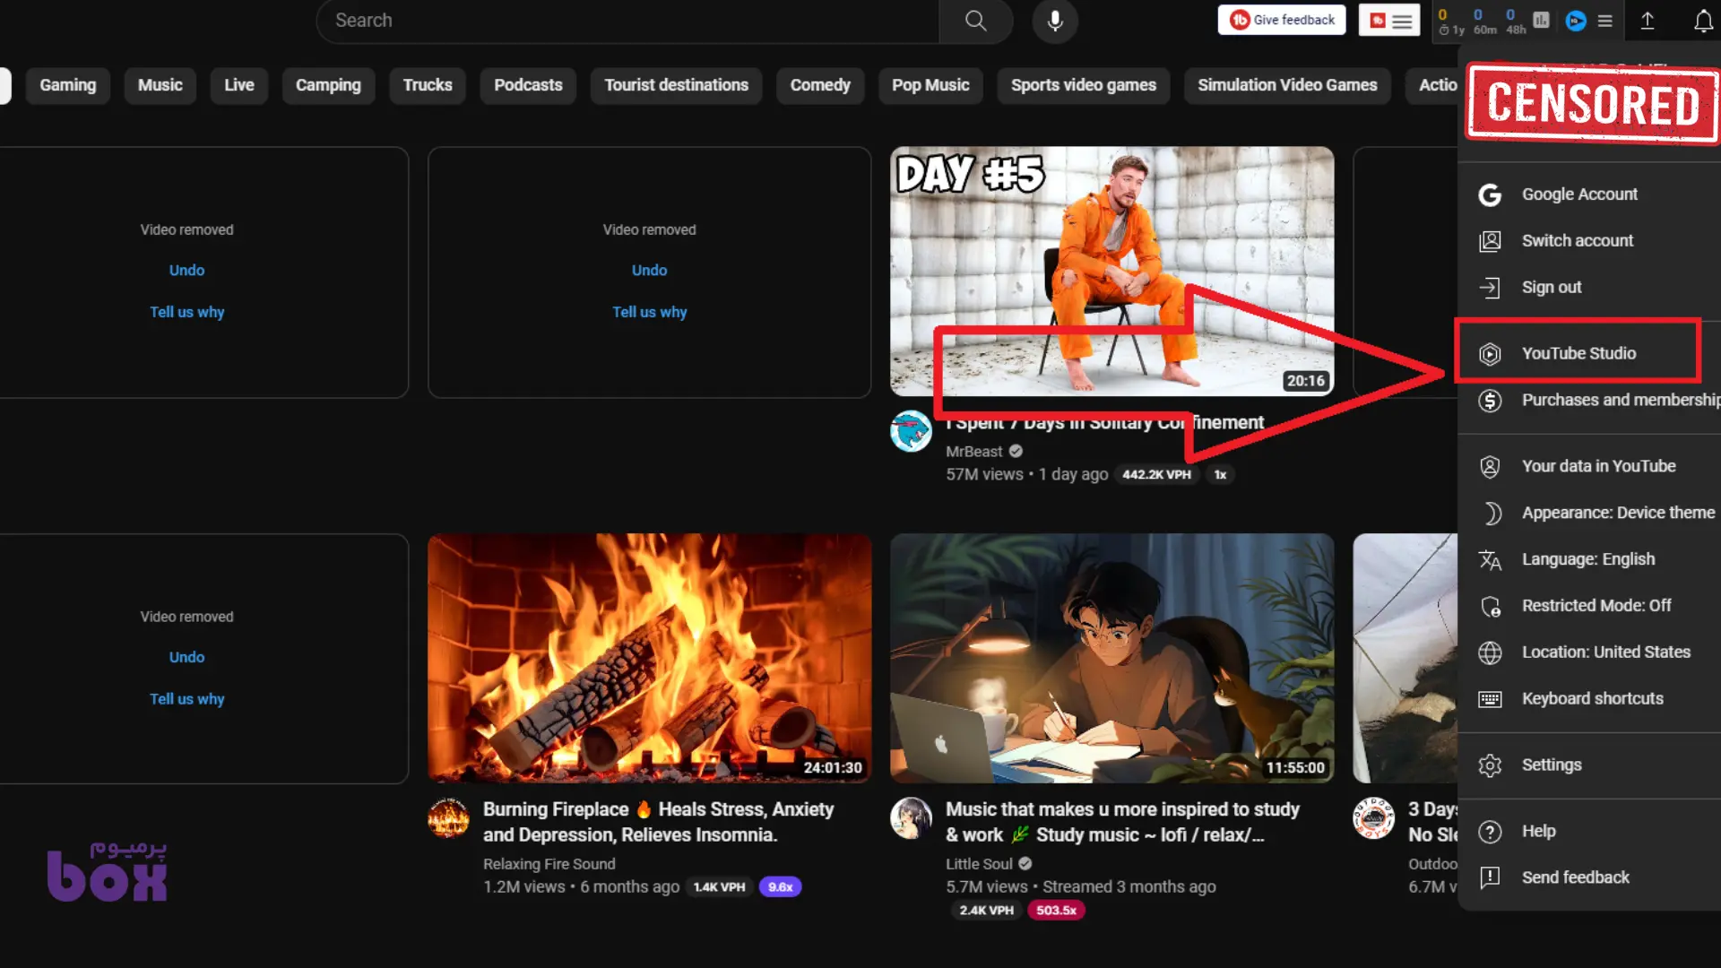Filter by the Pop Music chip

pos(930,85)
